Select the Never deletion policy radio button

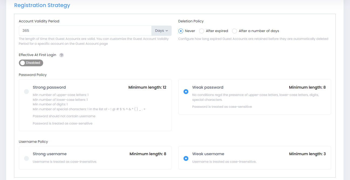tap(181, 31)
